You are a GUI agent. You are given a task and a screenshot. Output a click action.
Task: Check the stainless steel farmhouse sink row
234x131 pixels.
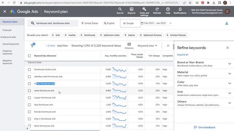click(x=29, y=77)
